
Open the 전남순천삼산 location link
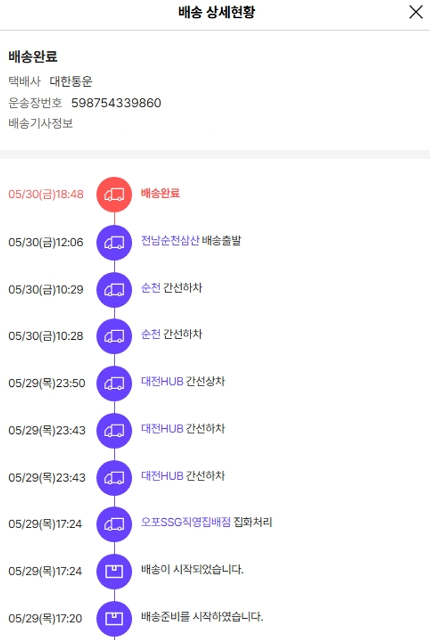(x=170, y=241)
